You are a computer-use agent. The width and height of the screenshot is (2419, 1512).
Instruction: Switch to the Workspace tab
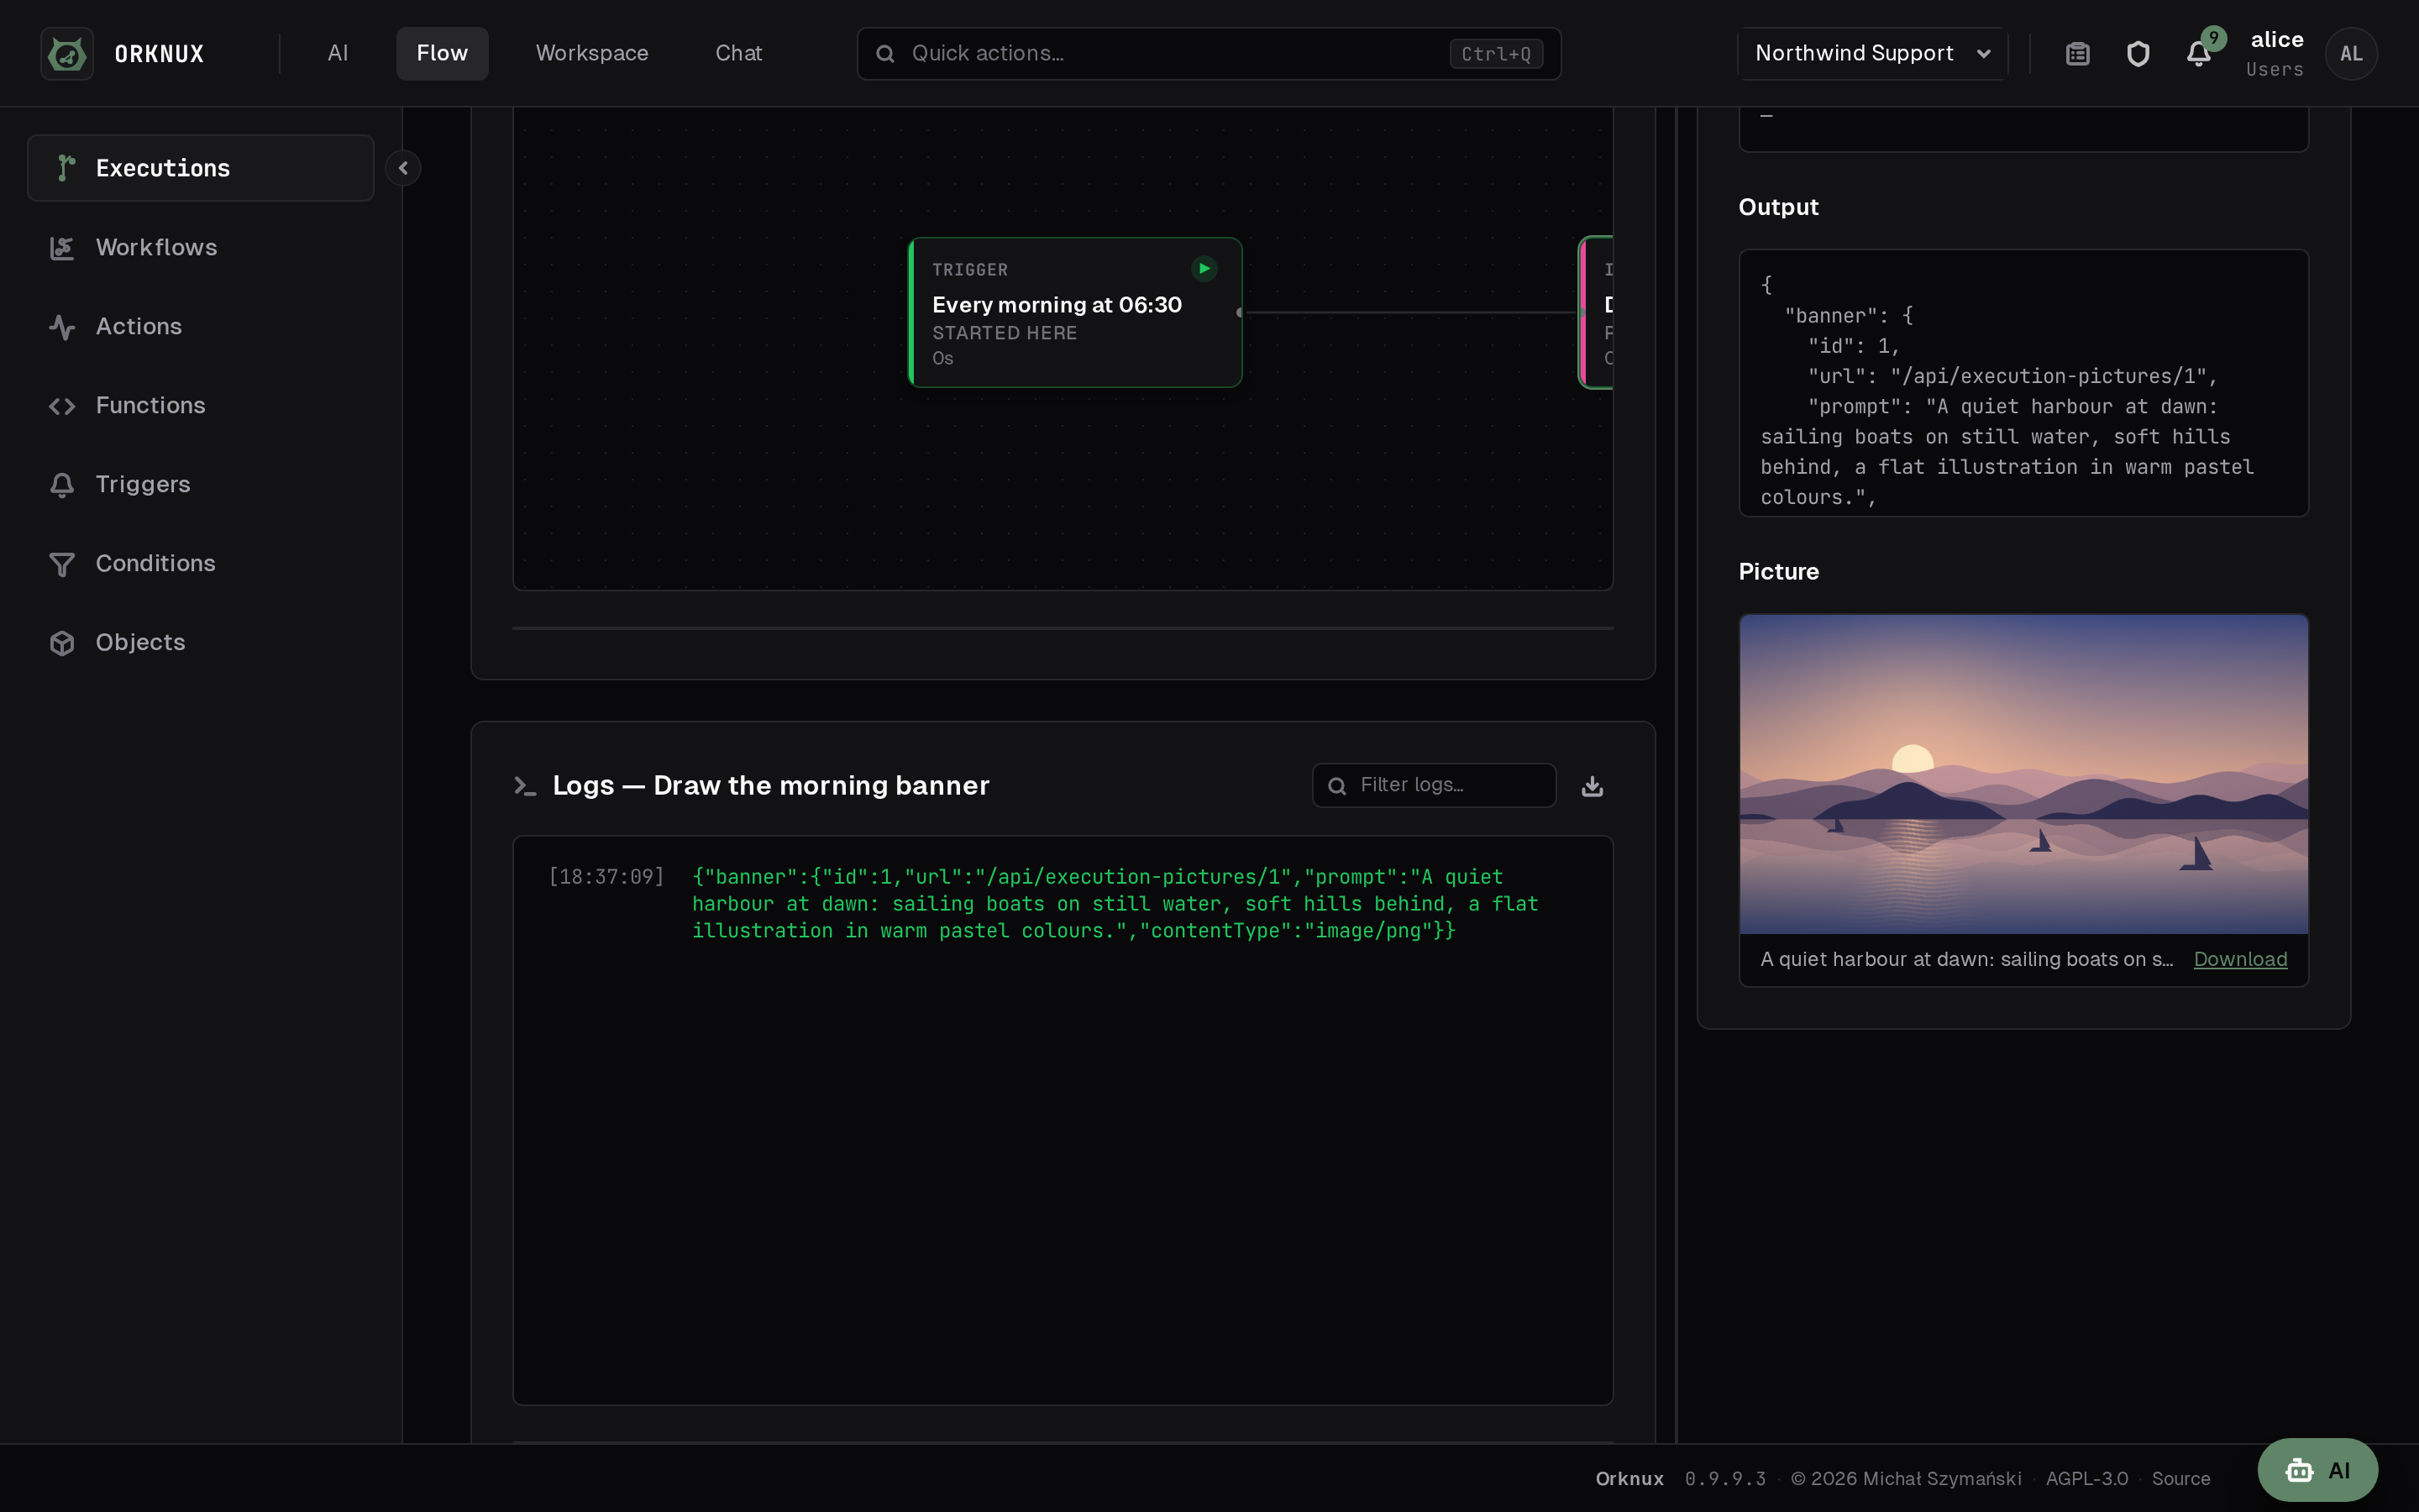point(592,53)
